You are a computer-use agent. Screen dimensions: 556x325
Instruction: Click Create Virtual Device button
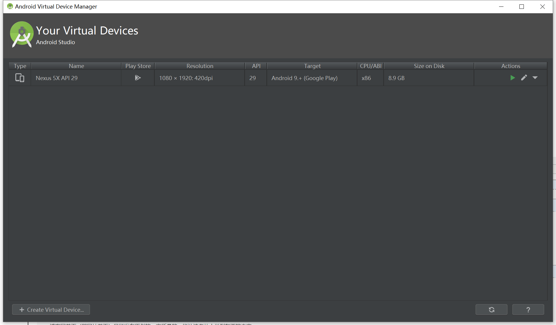point(51,310)
